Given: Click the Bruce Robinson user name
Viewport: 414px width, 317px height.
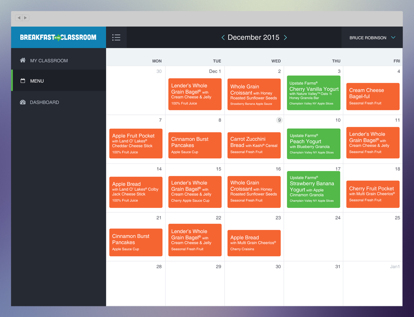Looking at the screenshot, I should (x=368, y=38).
